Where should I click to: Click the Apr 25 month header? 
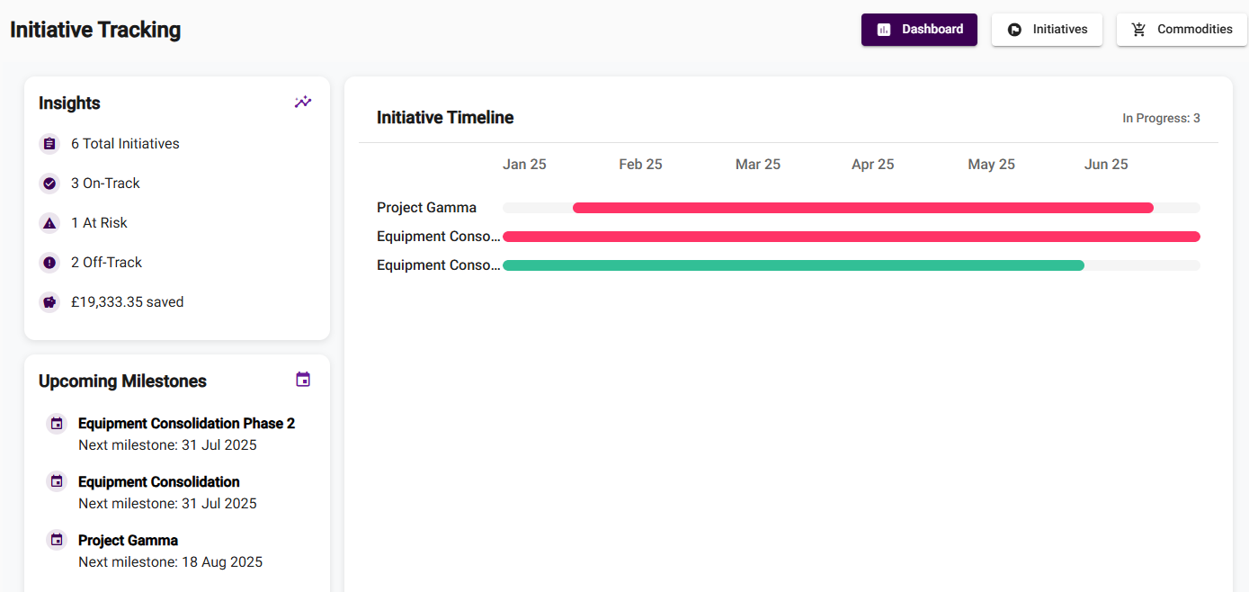[873, 165]
